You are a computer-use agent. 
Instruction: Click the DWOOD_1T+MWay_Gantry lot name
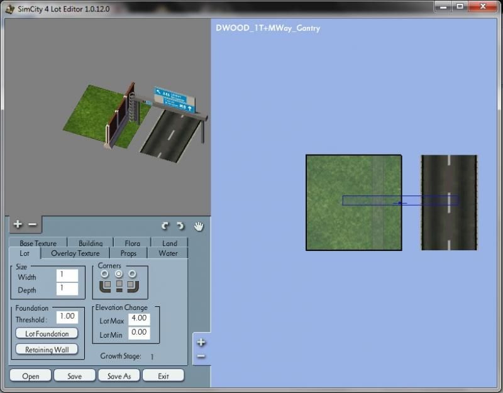pos(268,28)
